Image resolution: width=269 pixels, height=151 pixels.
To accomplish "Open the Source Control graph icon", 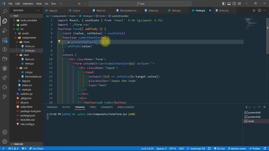I will click(x=5, y=96).
